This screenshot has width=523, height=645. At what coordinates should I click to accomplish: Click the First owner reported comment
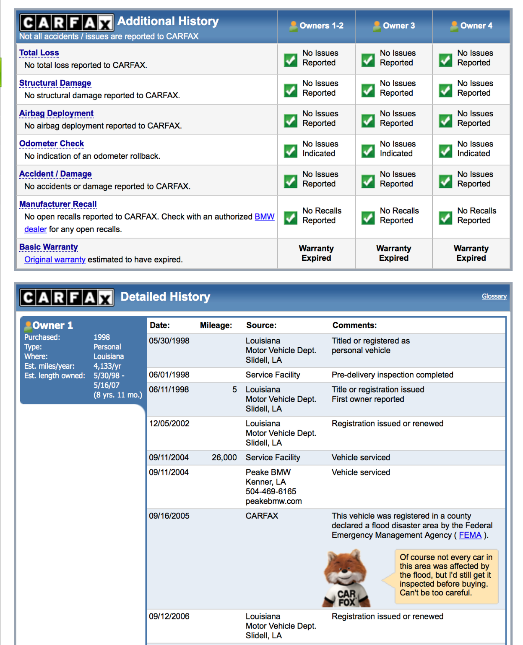[x=368, y=399]
